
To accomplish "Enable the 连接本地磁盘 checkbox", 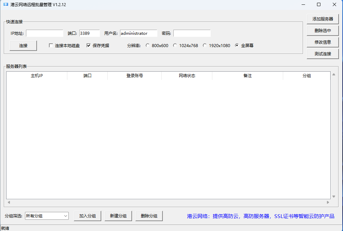I will pyautogui.click(x=51, y=45).
